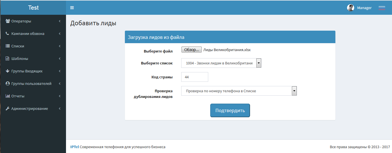
Task: Expand the Кампании обзвона chevron
Action: [60, 33]
